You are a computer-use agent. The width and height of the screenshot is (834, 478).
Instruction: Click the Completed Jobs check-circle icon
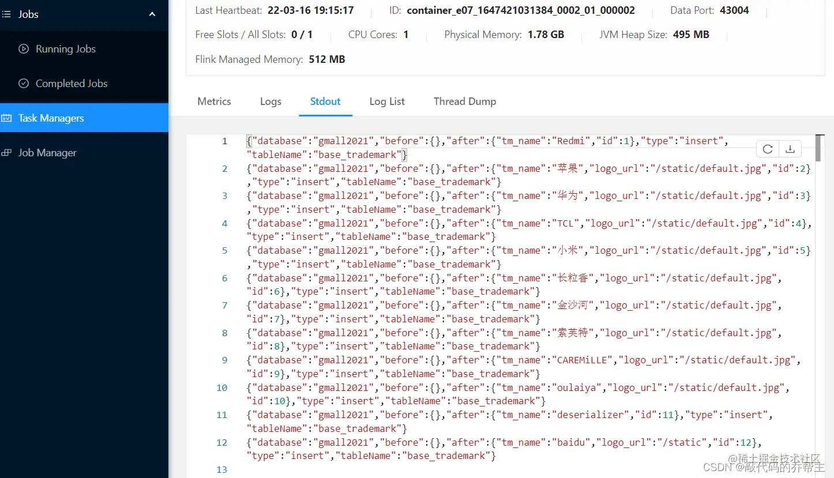pyautogui.click(x=24, y=84)
